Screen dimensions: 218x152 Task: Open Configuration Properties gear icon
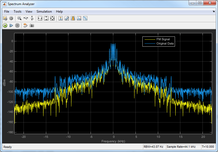11,18
